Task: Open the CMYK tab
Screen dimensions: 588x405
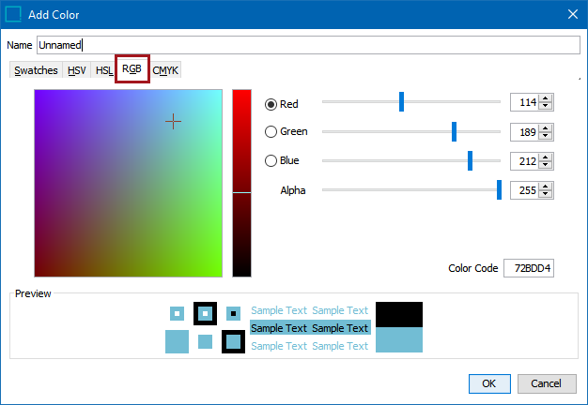Action: click(165, 71)
